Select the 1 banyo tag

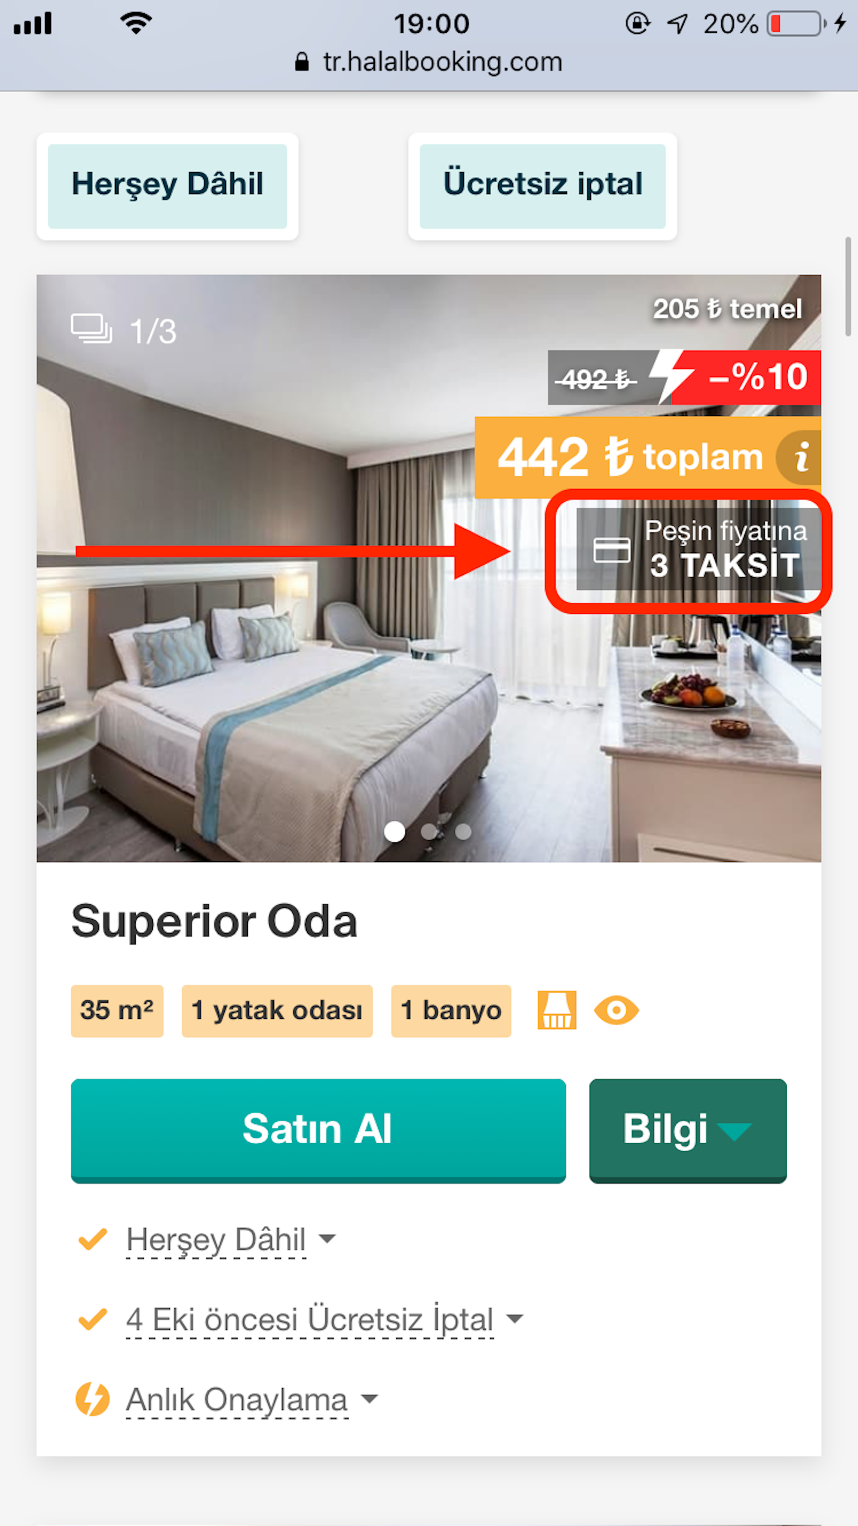pyautogui.click(x=451, y=1011)
